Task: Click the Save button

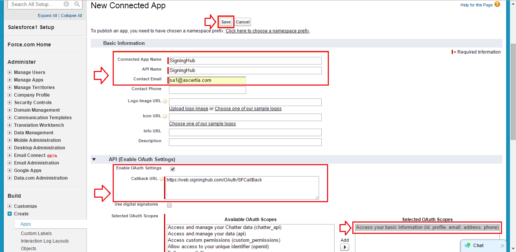Action: [x=226, y=22]
